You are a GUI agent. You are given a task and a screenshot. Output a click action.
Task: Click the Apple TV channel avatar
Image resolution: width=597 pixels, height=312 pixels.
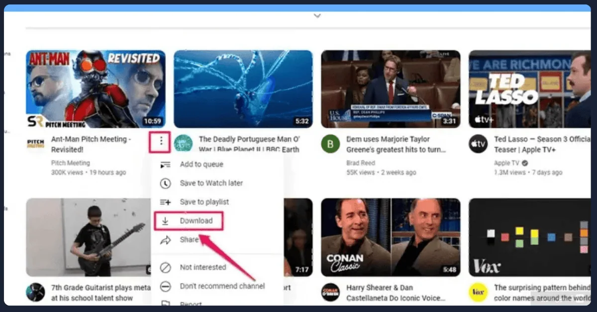click(x=478, y=144)
